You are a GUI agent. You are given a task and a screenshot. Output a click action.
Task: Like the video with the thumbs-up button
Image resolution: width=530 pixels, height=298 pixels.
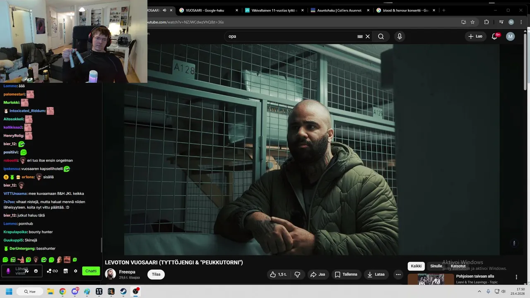(278, 274)
